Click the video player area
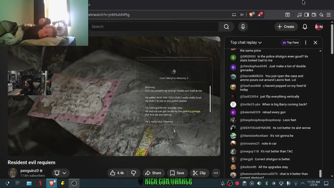 pos(114,96)
